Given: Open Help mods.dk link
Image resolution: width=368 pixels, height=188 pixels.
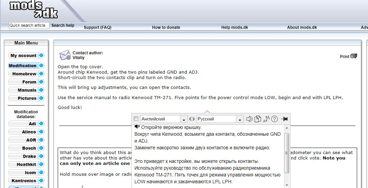Looking at the screenshot, I should coord(235,27).
